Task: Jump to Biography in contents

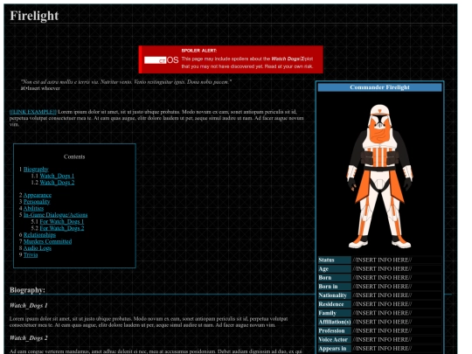Action: tap(36, 170)
